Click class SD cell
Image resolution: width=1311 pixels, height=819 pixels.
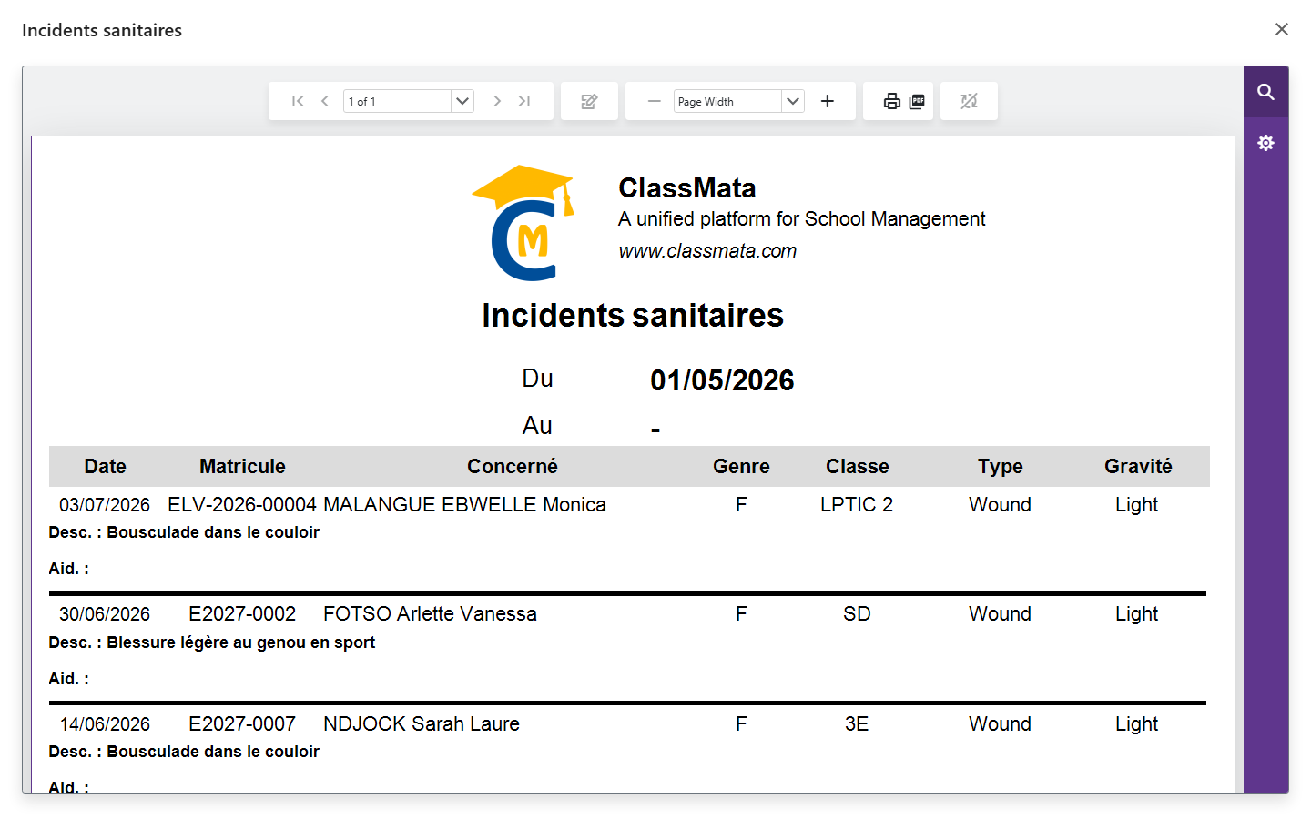[857, 613]
